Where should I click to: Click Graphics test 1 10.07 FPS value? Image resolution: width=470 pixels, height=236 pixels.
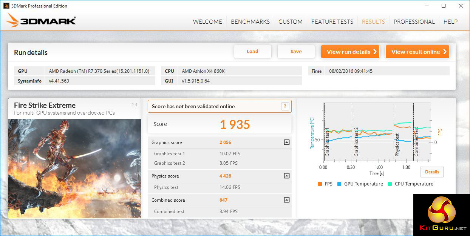[x=230, y=154]
